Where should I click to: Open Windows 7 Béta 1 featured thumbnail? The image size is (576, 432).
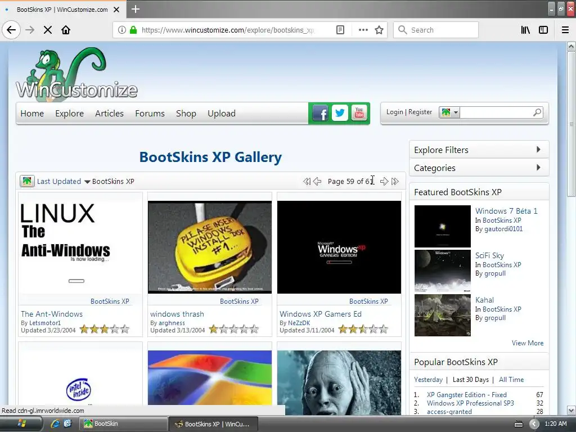coord(442,226)
